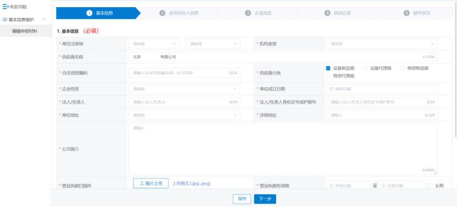Click the upload icon on 图片上传
This screenshot has width=457, height=207.
click(x=142, y=183)
